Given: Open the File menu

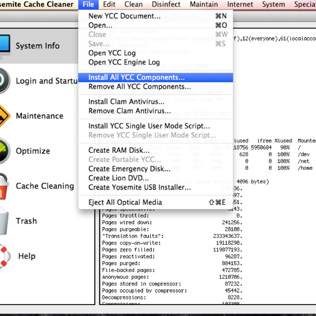Looking at the screenshot, I should (x=88, y=4).
